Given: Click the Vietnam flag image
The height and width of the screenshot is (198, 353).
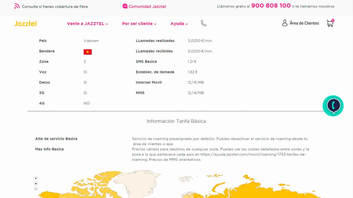Looking at the screenshot, I should pos(88,52).
